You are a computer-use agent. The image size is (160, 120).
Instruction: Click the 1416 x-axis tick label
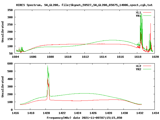click(x=15, y=113)
